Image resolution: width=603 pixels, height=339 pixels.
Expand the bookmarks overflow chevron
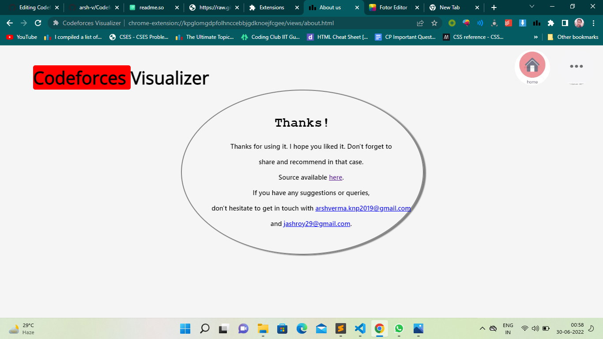[x=535, y=37]
